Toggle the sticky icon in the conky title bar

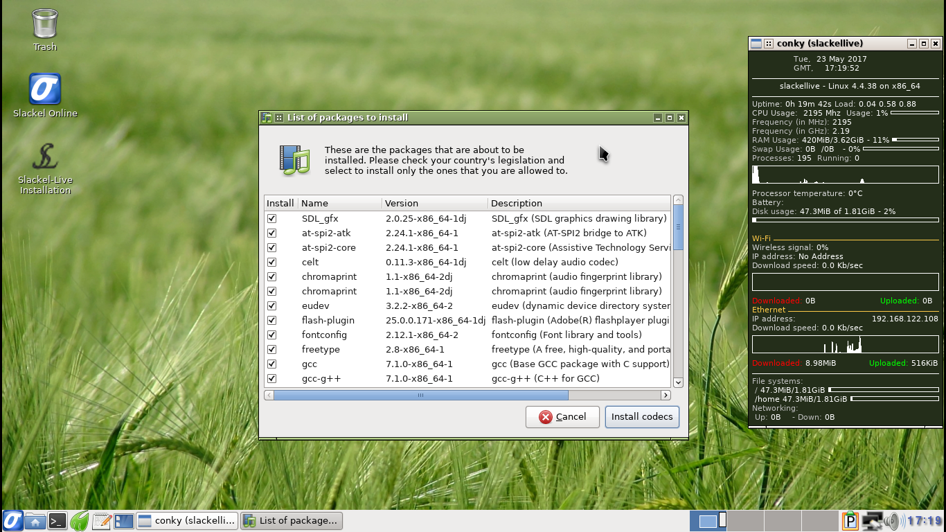[x=768, y=43]
